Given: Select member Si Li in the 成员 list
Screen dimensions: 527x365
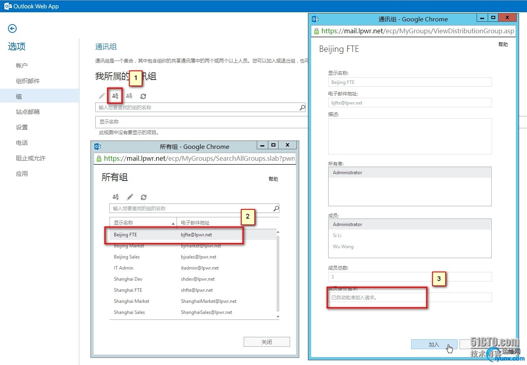Looking at the screenshot, I should 410,236.
